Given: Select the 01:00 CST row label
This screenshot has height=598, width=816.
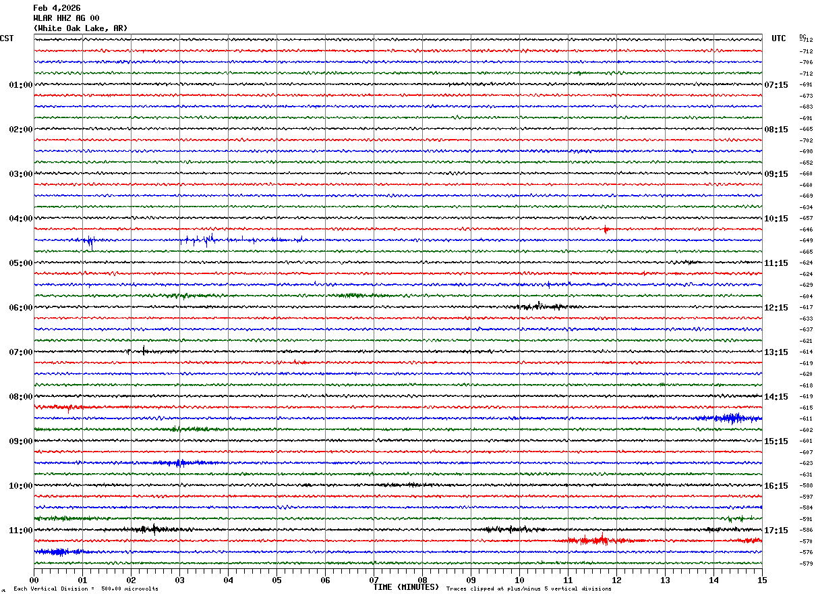Looking at the screenshot, I should (x=20, y=85).
